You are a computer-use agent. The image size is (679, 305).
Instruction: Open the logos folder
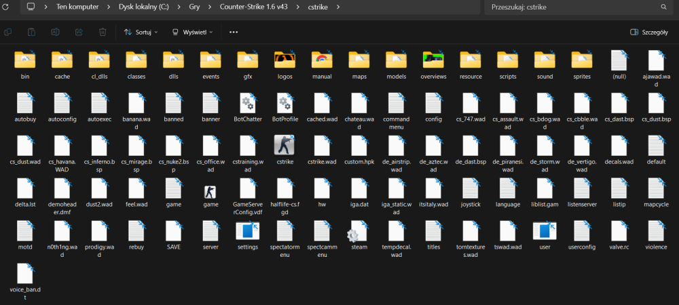285,60
